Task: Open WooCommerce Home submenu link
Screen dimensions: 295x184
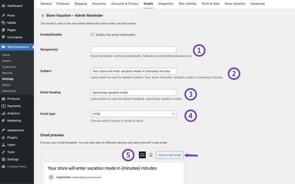Action: [x=6, y=55]
